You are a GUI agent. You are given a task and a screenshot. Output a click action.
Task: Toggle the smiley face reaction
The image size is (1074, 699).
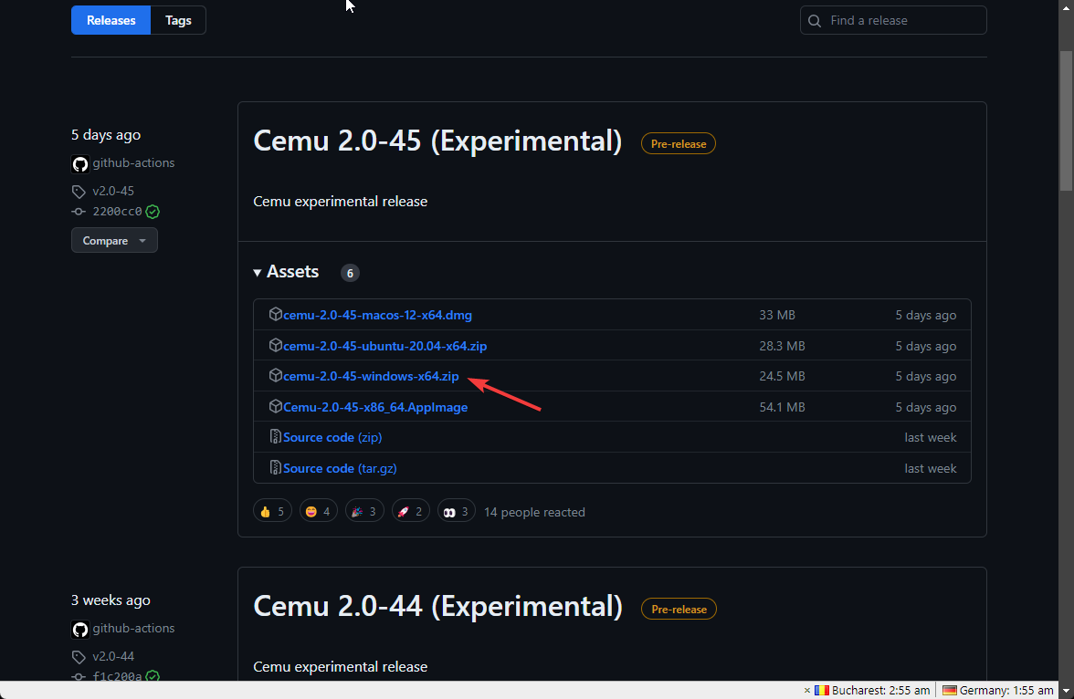click(319, 511)
